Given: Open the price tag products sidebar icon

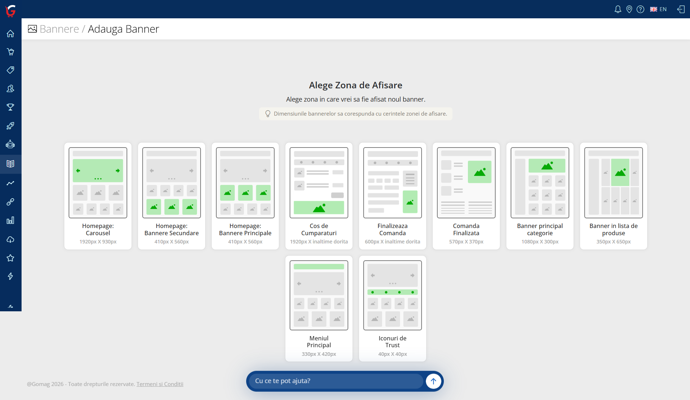Looking at the screenshot, I should (10, 70).
